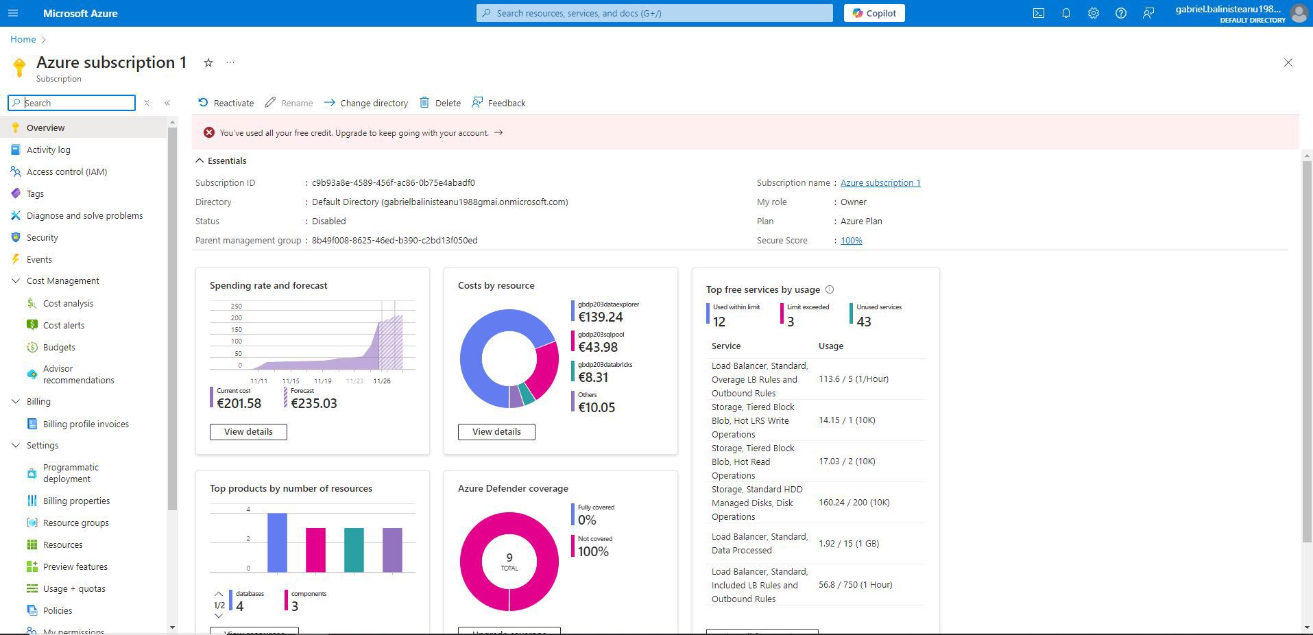The image size is (1313, 635).
Task: Open Tags in the sidebar
Action: tap(84, 193)
